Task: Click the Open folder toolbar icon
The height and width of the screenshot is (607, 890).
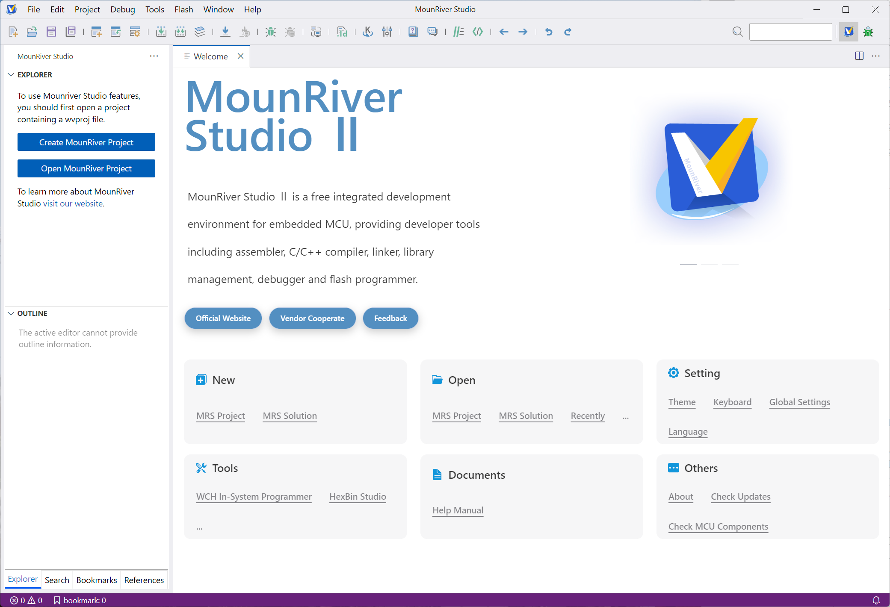Action: click(x=32, y=32)
